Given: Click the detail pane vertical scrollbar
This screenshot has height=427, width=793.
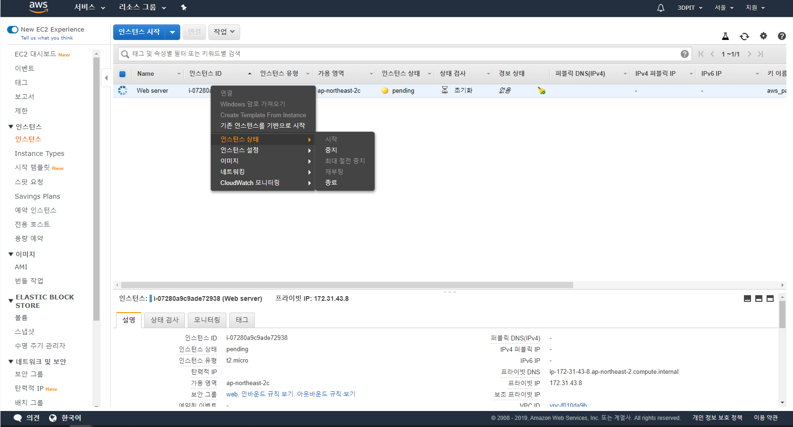Looking at the screenshot, I should [782, 314].
